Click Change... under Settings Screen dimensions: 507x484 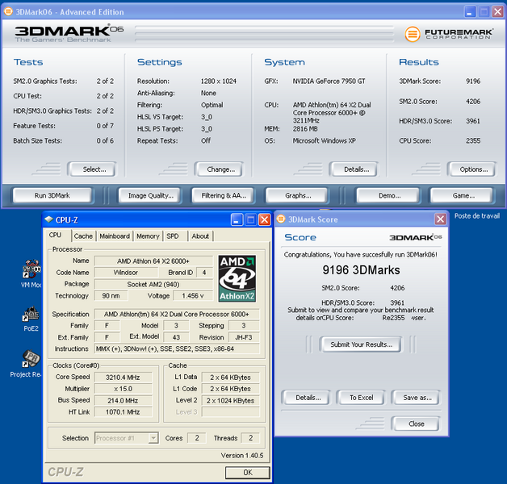point(219,169)
